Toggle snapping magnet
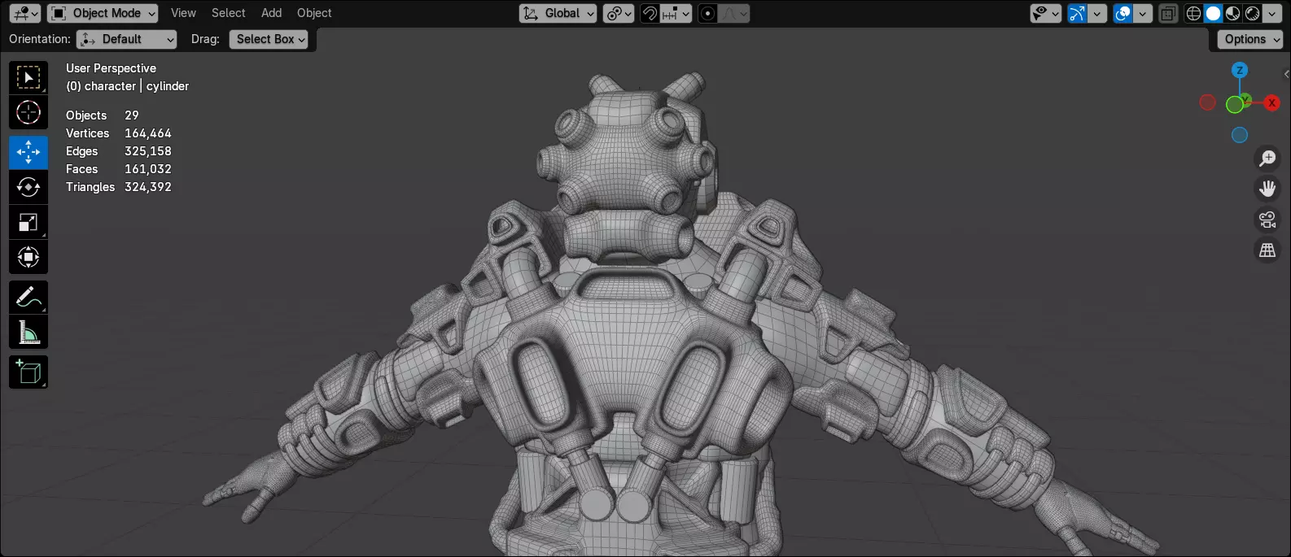The height and width of the screenshot is (557, 1291). point(650,13)
